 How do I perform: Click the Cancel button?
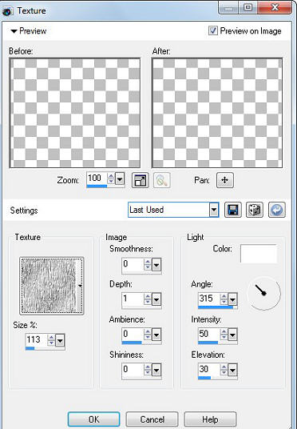point(152,419)
